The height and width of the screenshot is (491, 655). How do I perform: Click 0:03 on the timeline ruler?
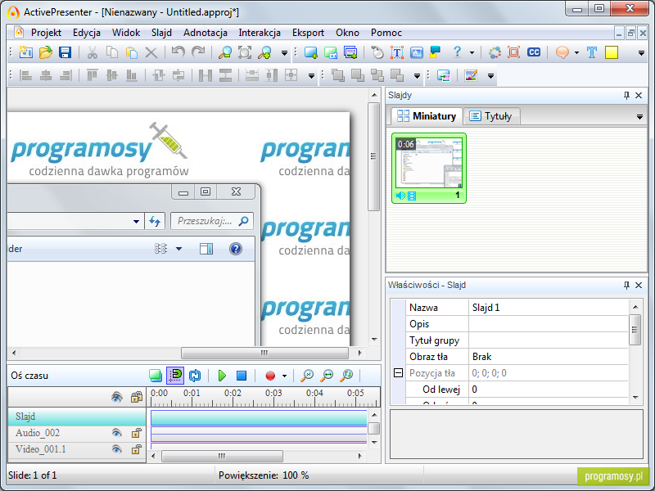pyautogui.click(x=273, y=394)
